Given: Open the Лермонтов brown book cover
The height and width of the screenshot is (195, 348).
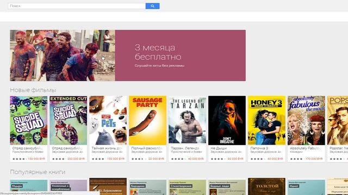Looking at the screenshot, I should click(x=108, y=186).
